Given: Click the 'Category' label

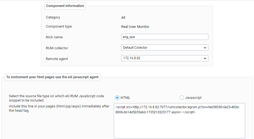Looking at the screenshot, I should click(x=53, y=17).
